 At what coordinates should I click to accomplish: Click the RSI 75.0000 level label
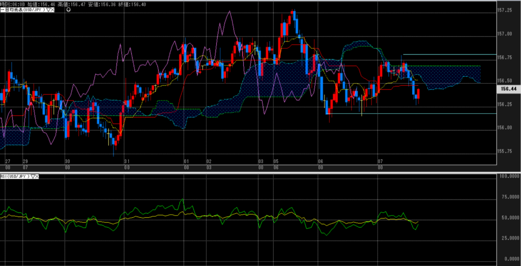click(507, 197)
